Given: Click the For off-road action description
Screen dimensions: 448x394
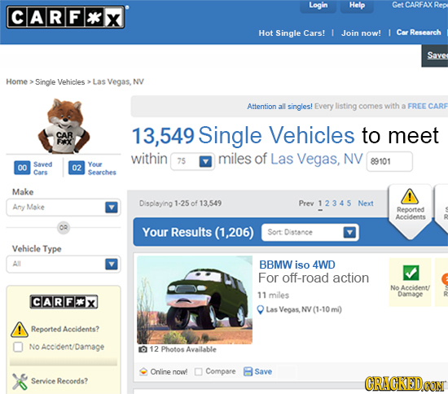Looking at the screenshot, I should [314, 278].
